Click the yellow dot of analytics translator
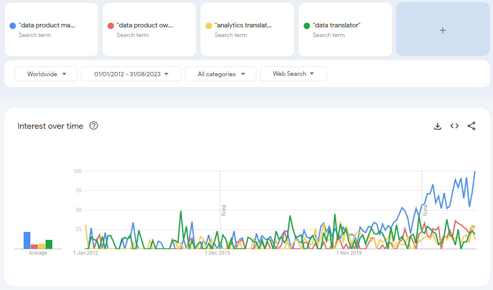 click(208, 26)
